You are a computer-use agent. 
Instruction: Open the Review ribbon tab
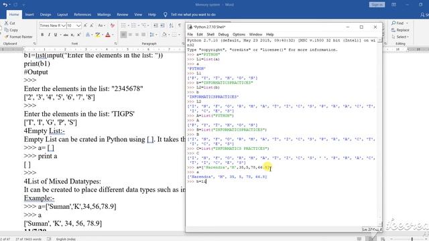tap(122, 15)
